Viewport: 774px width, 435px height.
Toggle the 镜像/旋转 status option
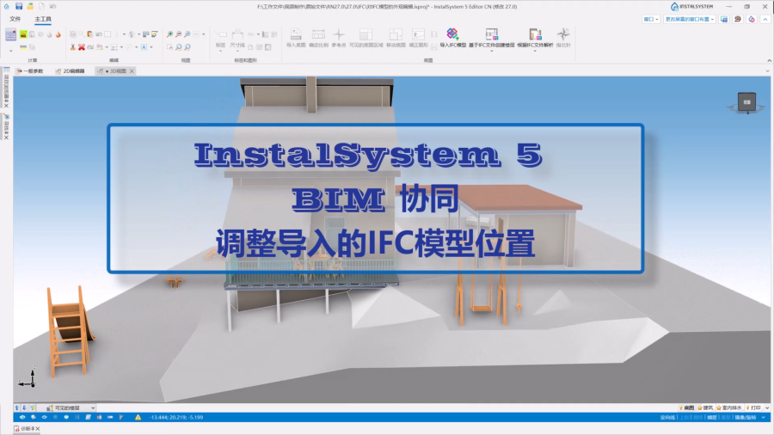pos(746,417)
